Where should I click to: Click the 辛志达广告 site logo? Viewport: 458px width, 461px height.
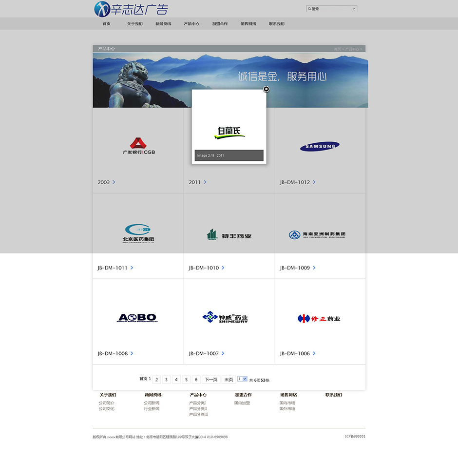[131, 9]
